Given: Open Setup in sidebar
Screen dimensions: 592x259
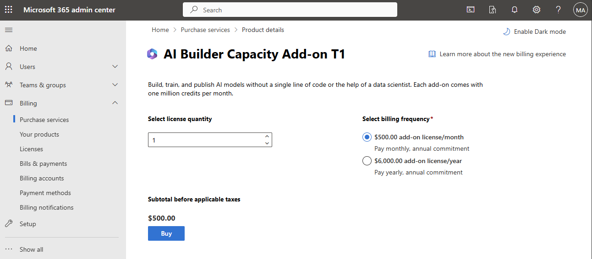Looking at the screenshot, I should pos(28,224).
